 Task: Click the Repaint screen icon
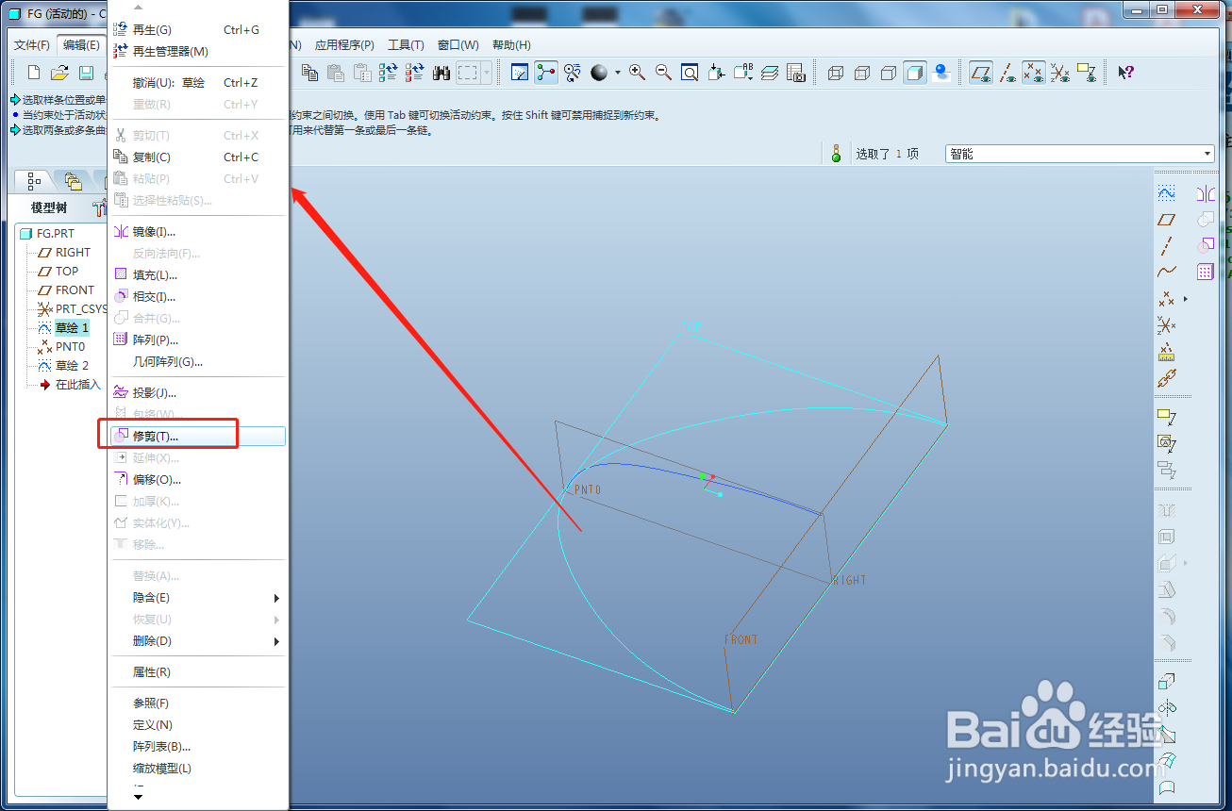point(520,73)
